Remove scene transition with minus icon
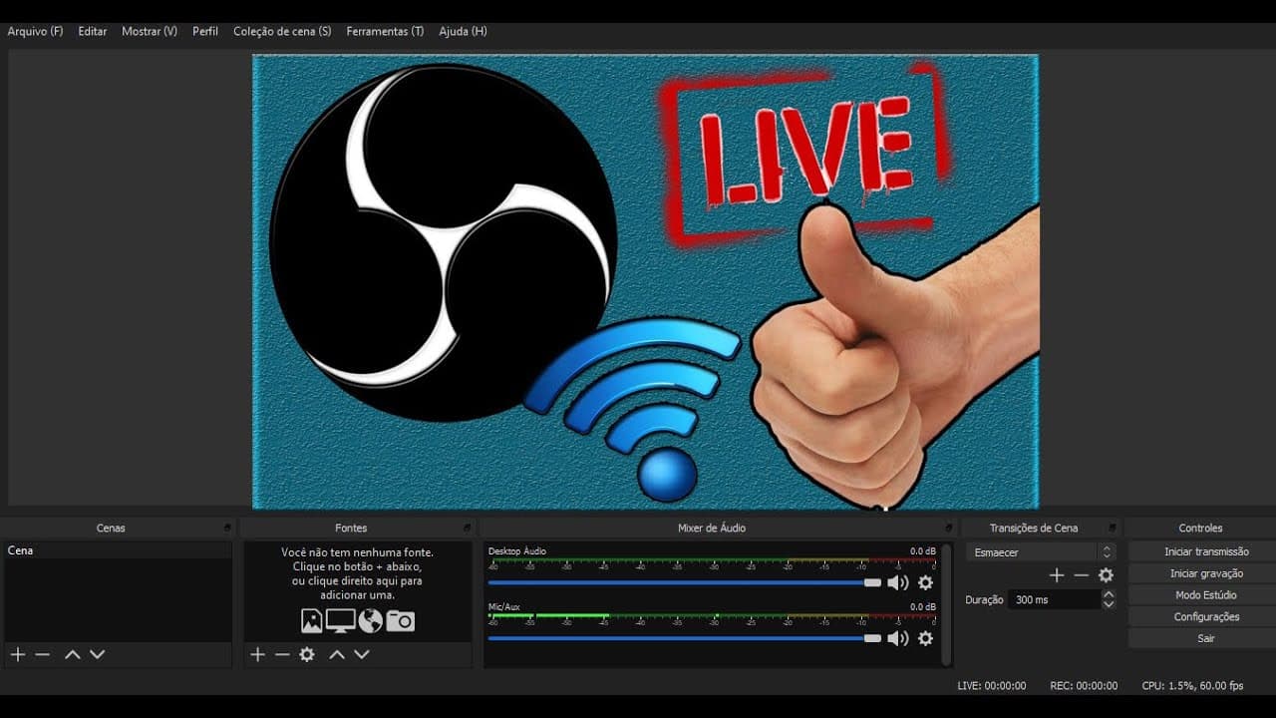This screenshot has width=1276, height=718. click(x=1081, y=575)
